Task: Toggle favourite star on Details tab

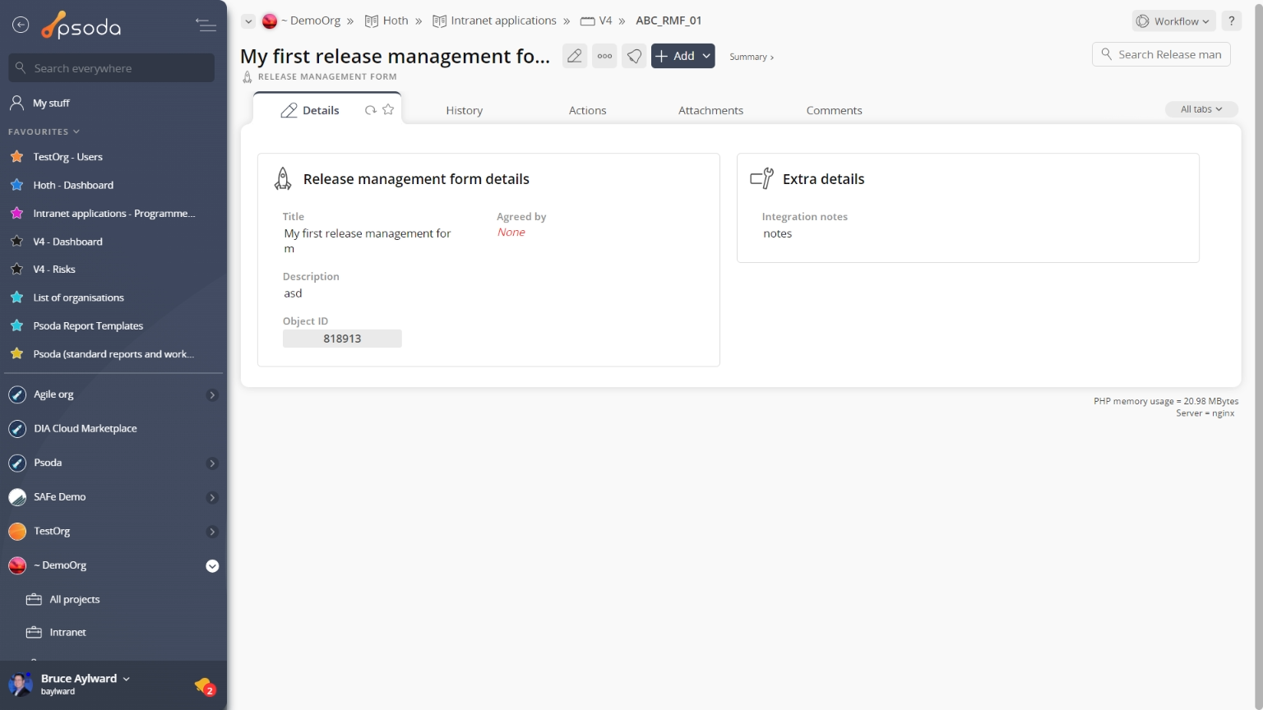Action: click(388, 110)
